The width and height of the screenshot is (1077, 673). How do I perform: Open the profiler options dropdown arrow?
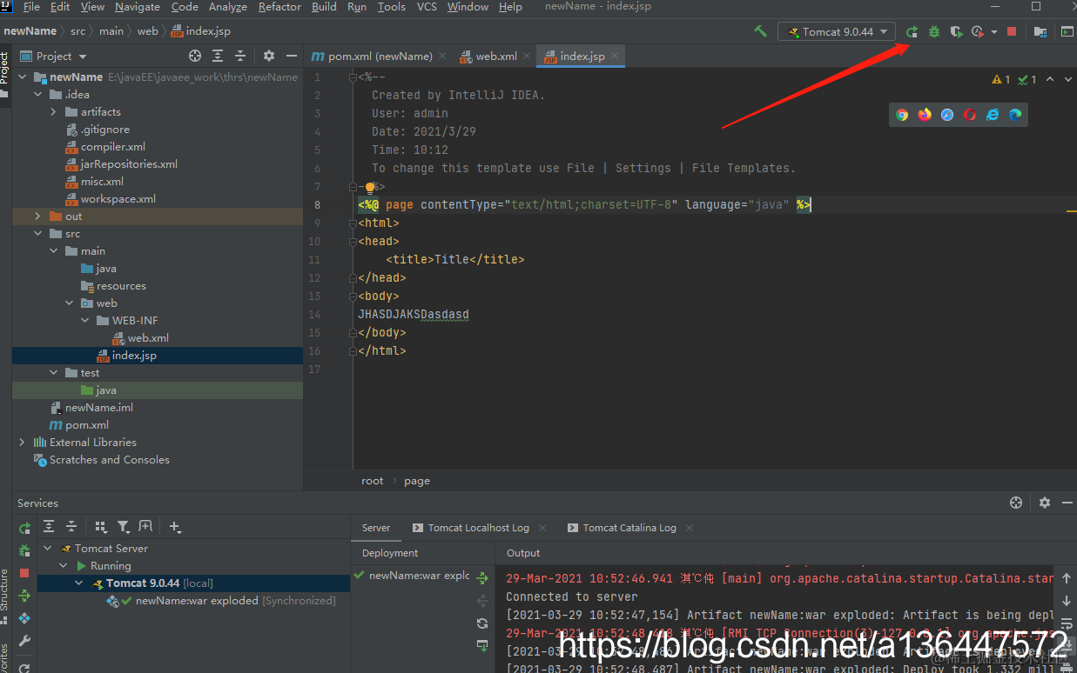994,32
